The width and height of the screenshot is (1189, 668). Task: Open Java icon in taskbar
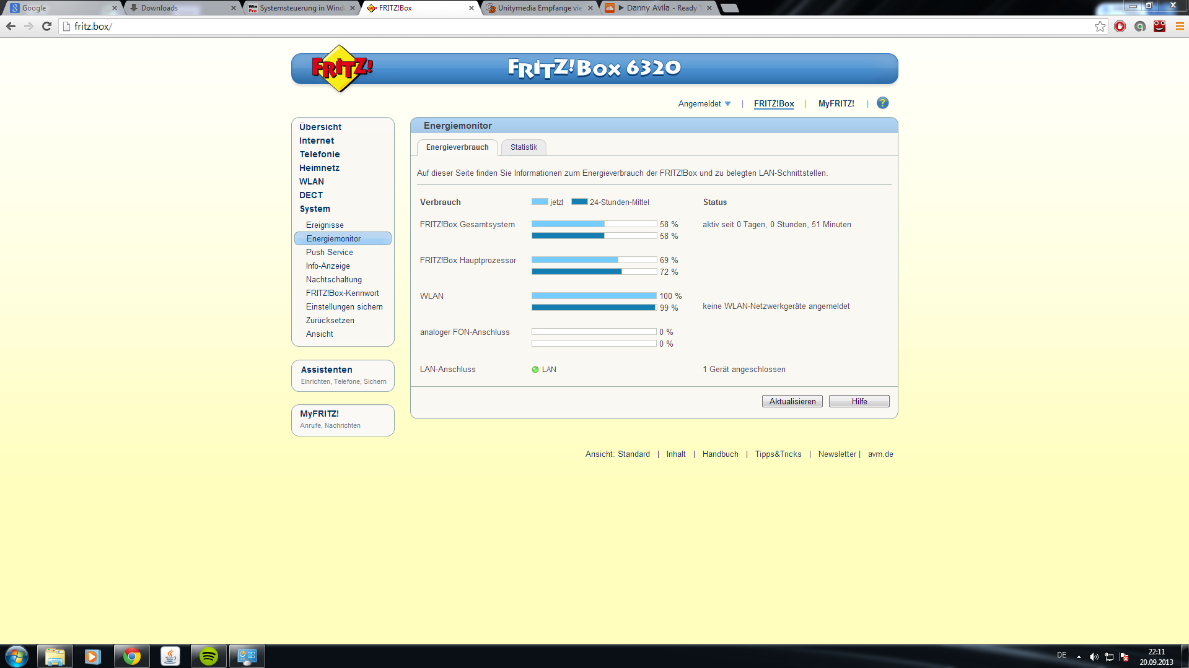tap(170, 656)
